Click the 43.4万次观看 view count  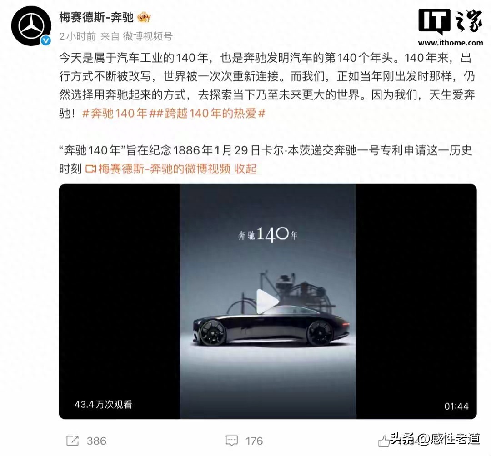pyautogui.click(x=103, y=405)
